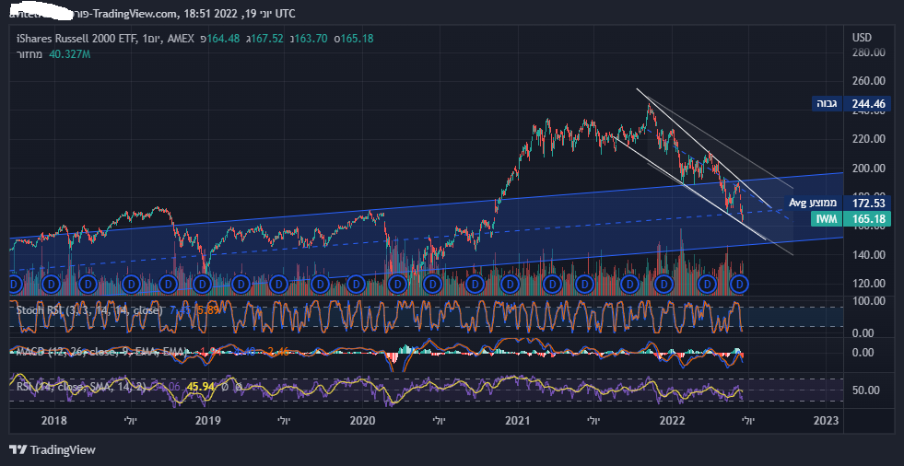Image resolution: width=904 pixels, height=466 pixels.
Task: Click the volume value 40.327M
Action: [70, 54]
